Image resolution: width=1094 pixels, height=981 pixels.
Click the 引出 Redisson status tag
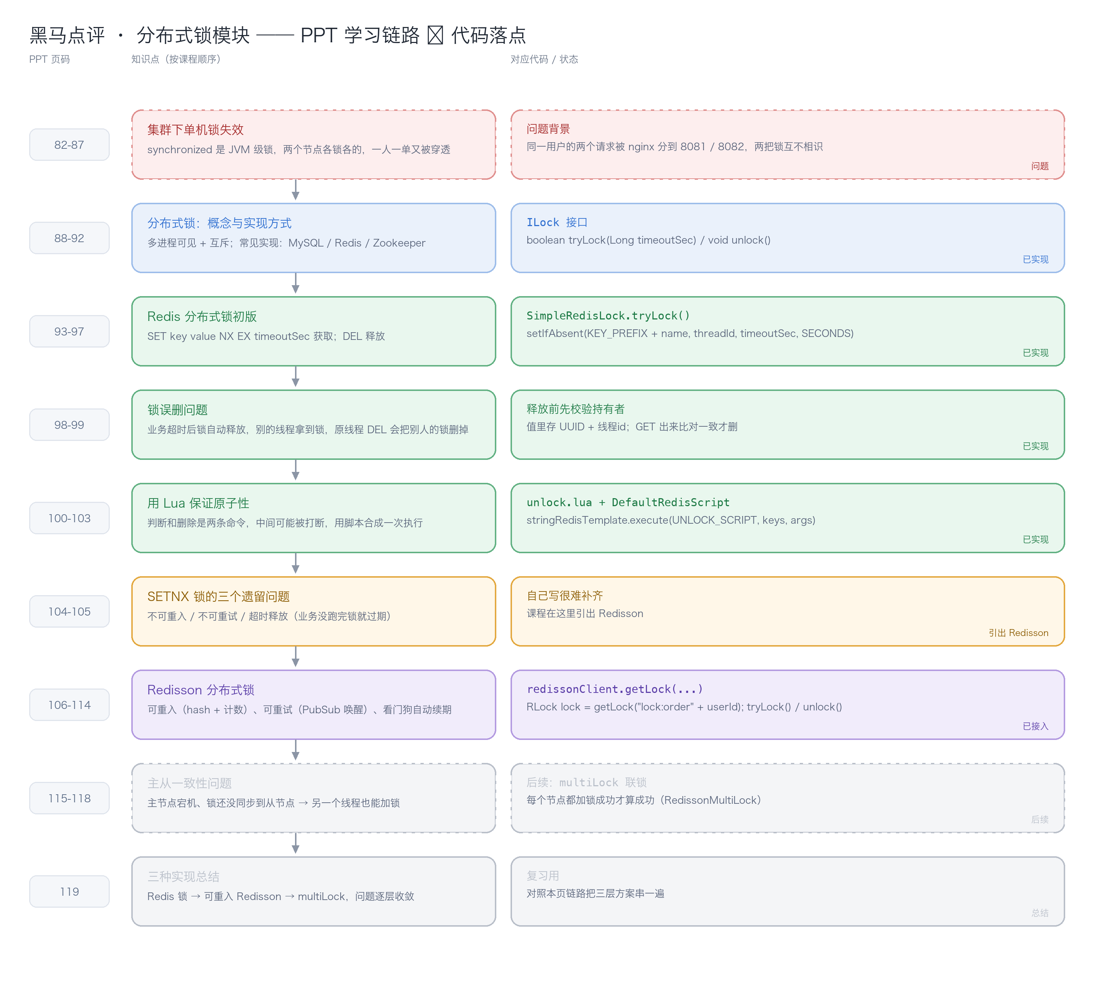(x=1018, y=632)
